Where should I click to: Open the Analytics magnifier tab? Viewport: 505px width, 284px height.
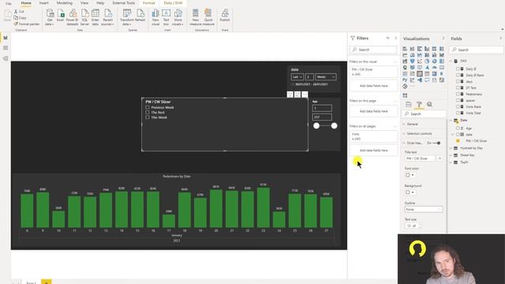point(429,105)
